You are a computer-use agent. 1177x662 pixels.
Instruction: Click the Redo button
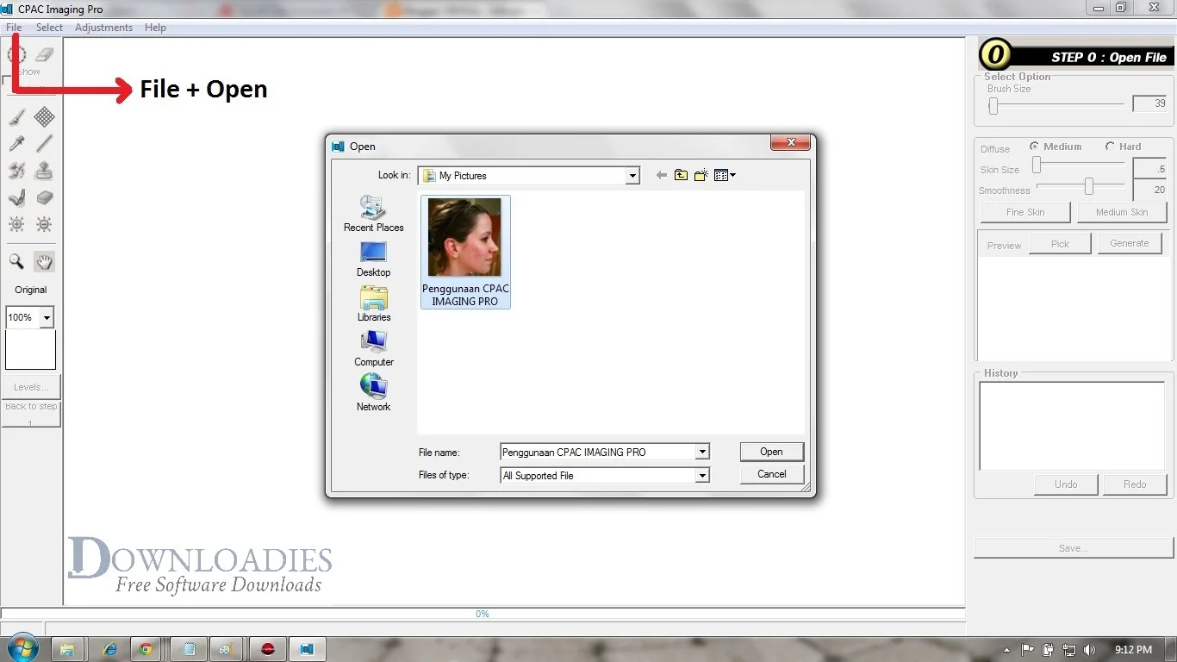[1135, 484]
